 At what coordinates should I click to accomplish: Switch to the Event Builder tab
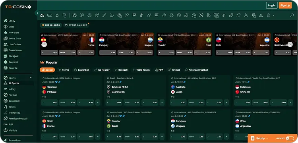[x=76, y=25]
